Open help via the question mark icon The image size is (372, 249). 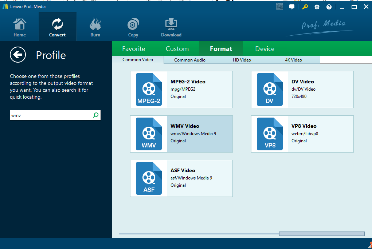coord(329,7)
